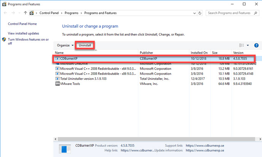Open Control Panel Home link
This screenshot has height=157, width=262.
pyautogui.click(x=22, y=24)
